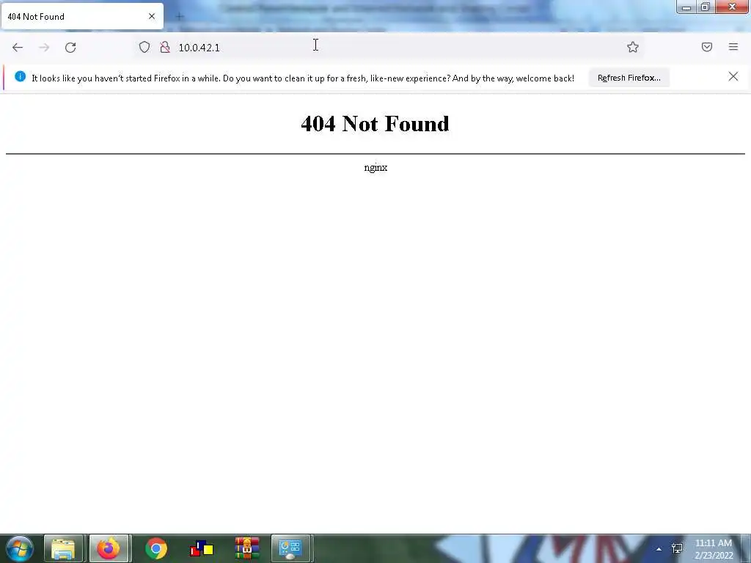
Task: Click the forward navigation arrow
Action: coord(44,48)
